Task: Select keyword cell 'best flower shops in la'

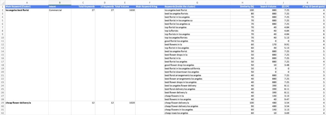Action: point(197,55)
